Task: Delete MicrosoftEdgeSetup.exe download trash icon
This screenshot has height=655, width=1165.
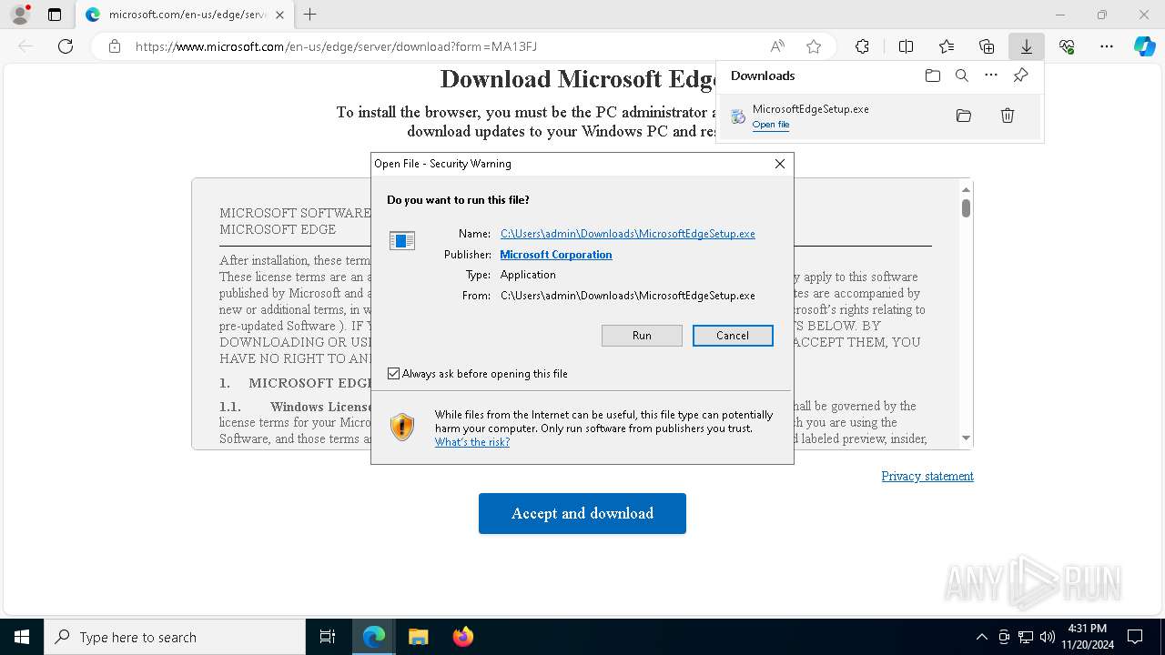Action: [x=1008, y=116]
